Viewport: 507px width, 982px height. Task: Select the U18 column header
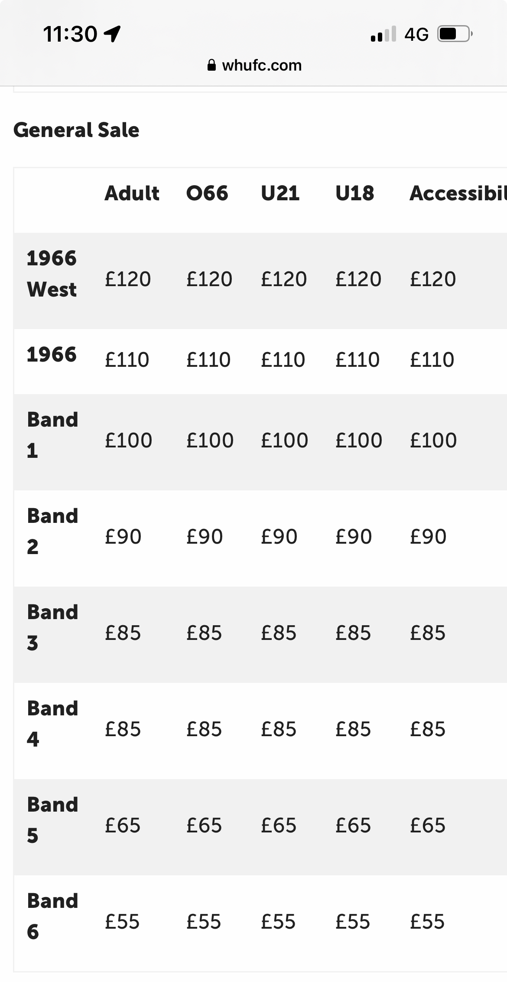pos(354,193)
